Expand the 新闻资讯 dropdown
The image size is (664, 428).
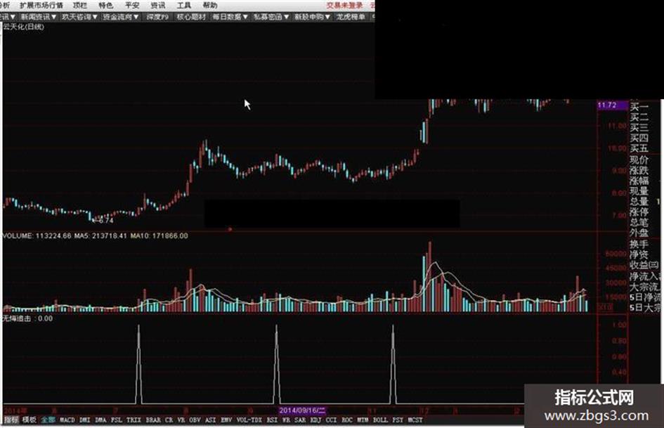(39, 17)
